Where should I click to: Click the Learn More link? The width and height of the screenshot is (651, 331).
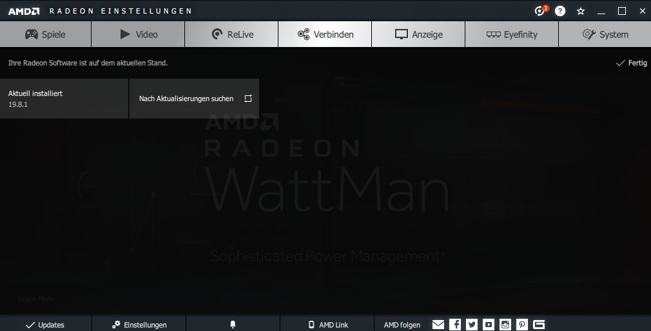pyautogui.click(x=36, y=299)
